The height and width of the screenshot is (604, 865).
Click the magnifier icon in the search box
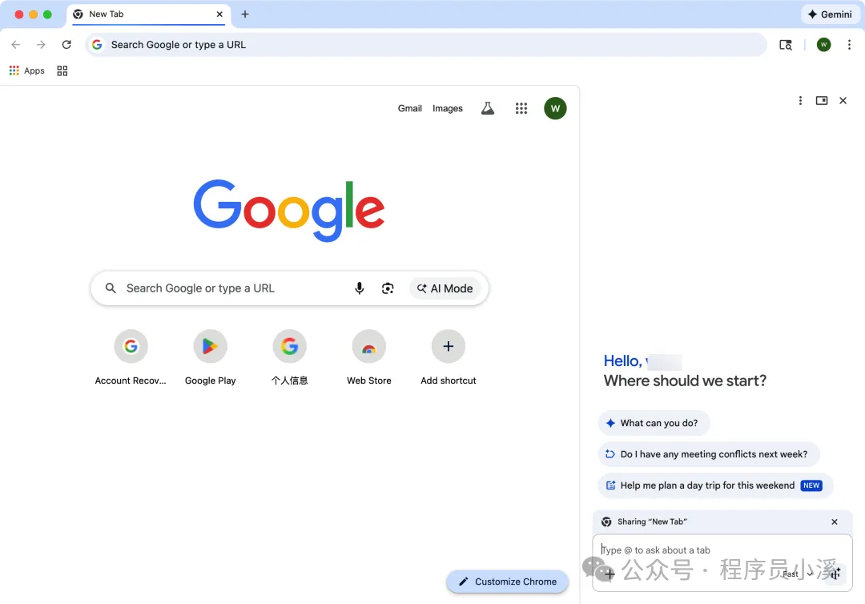(x=111, y=288)
